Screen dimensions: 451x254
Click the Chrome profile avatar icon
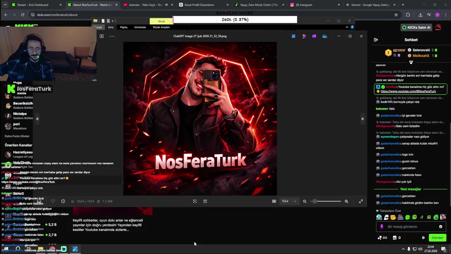pos(437,15)
